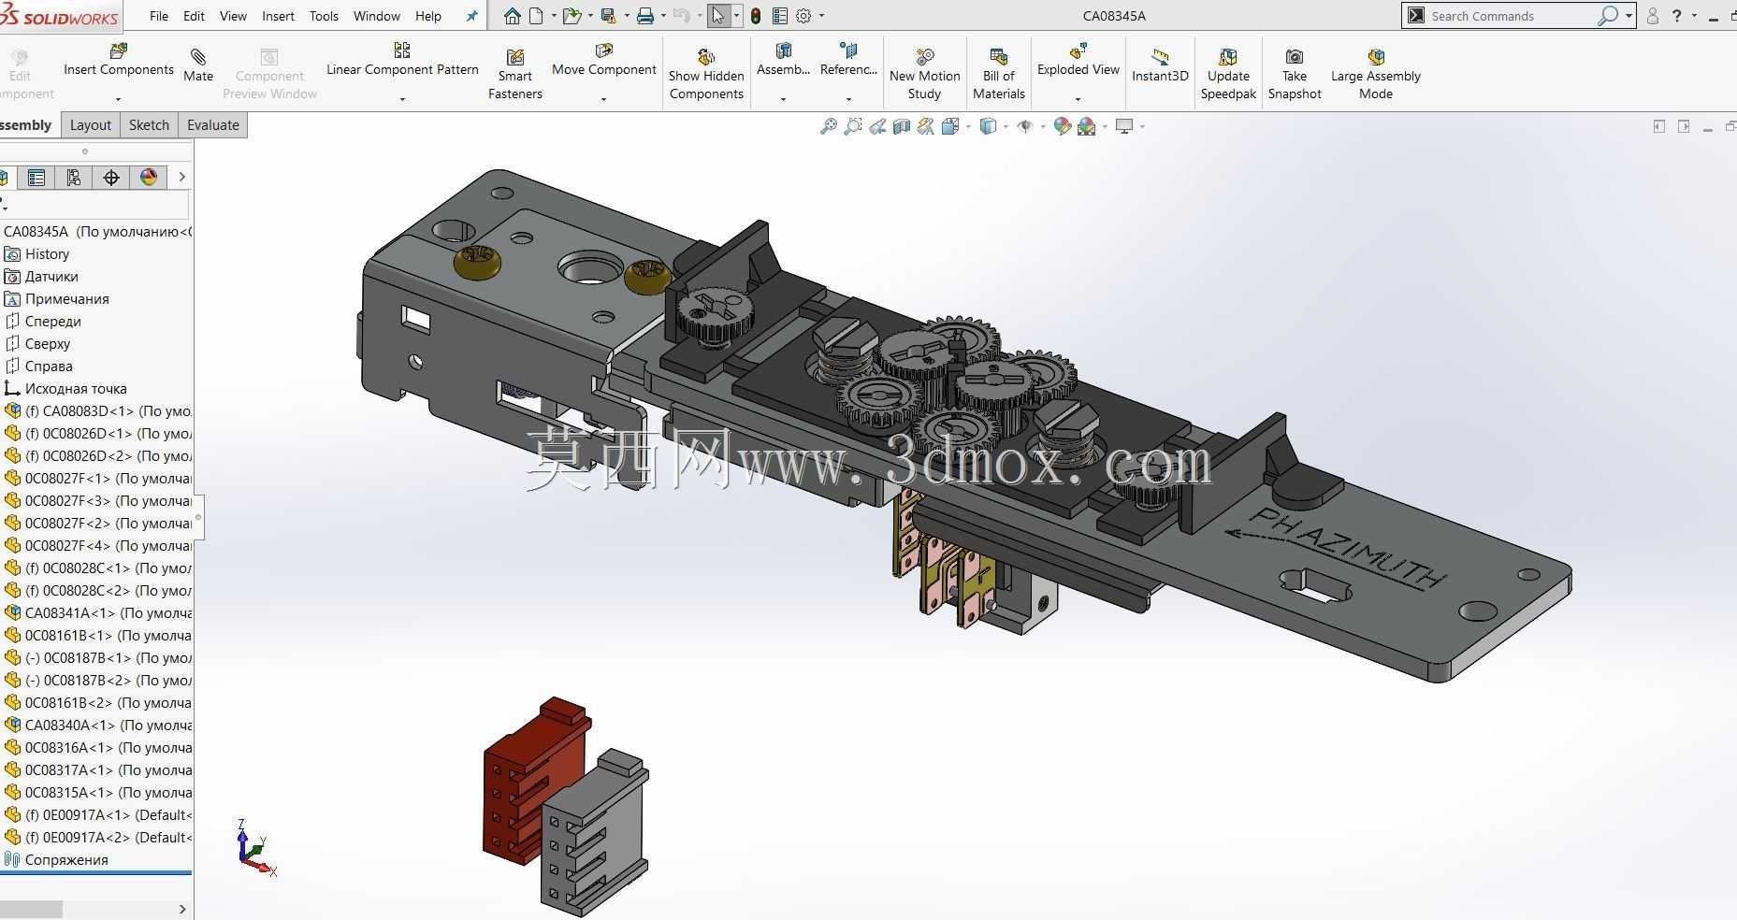Viewport: 1737px width, 920px height.
Task: Launch Smart Fasteners tool
Action: [x=514, y=74]
